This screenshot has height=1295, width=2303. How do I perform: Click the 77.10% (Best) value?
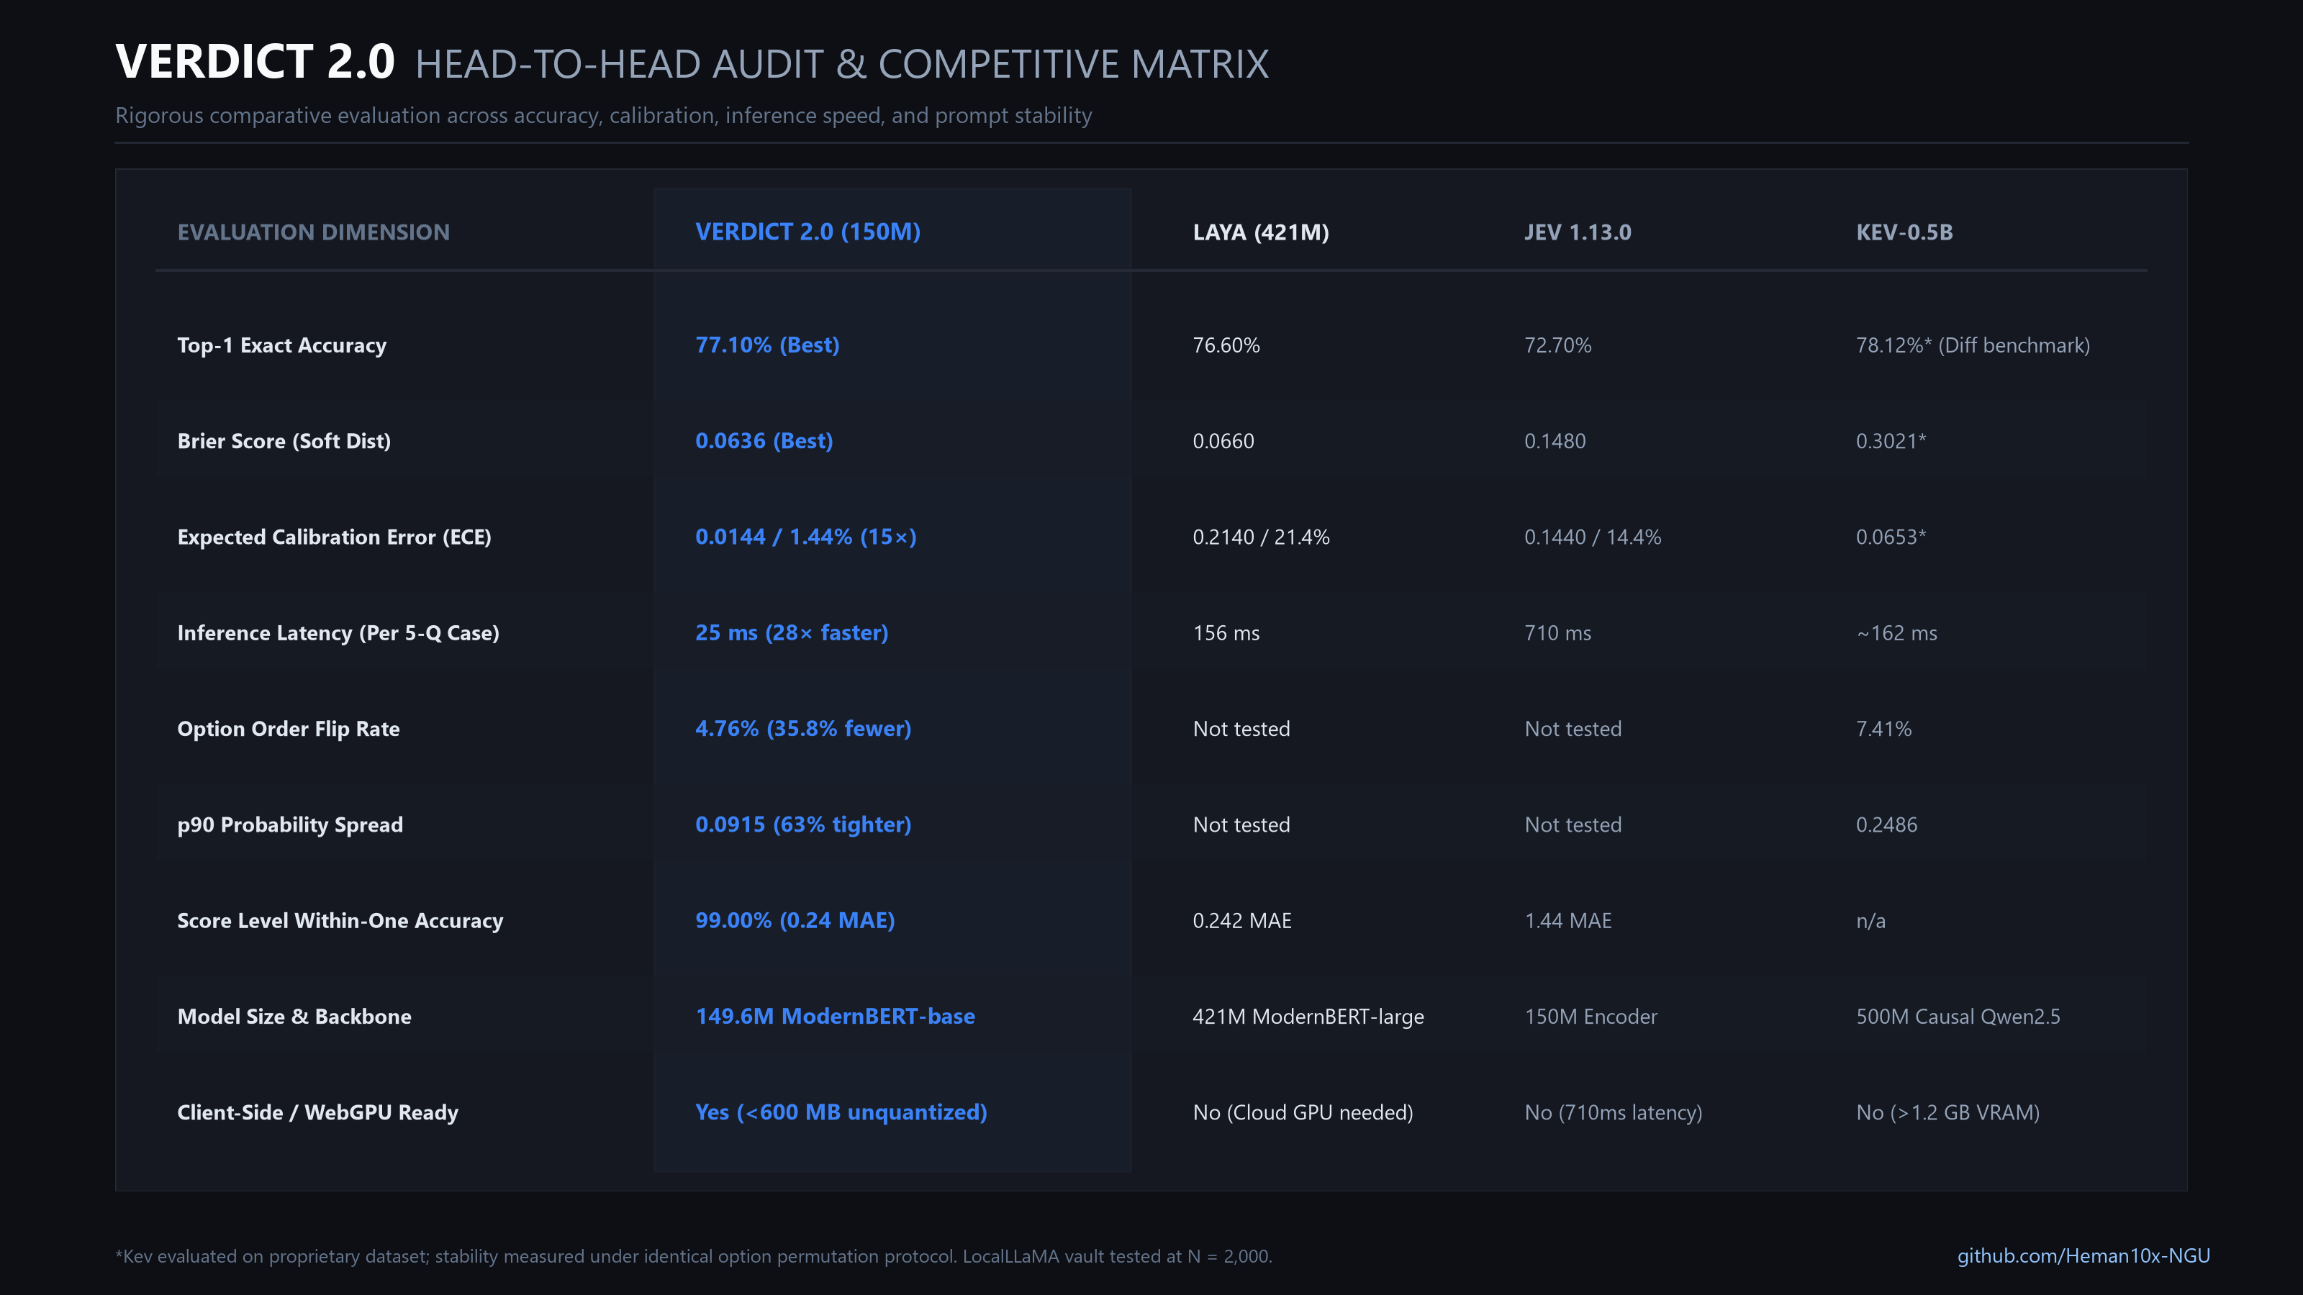pos(767,345)
